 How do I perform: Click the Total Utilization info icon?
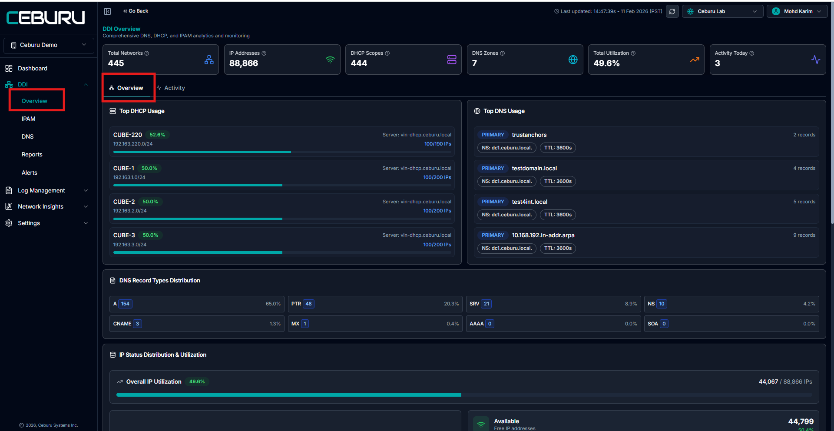pyautogui.click(x=633, y=53)
